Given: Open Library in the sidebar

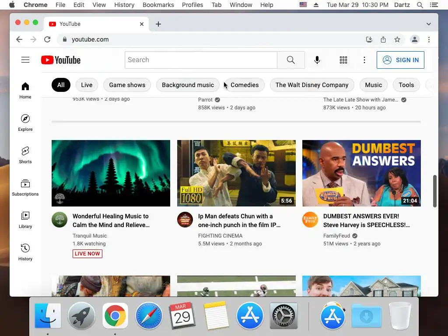Looking at the screenshot, I should [x=25, y=220].
